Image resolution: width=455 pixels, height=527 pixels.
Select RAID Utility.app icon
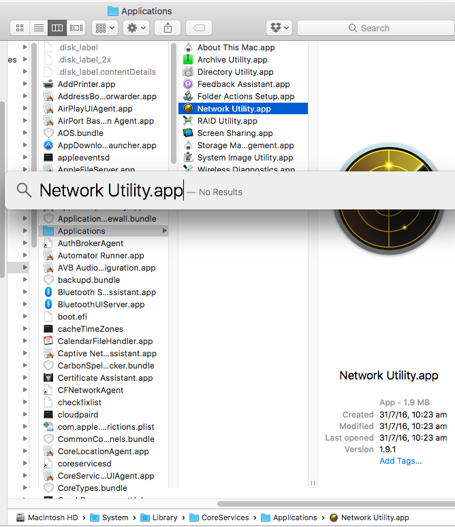click(188, 120)
